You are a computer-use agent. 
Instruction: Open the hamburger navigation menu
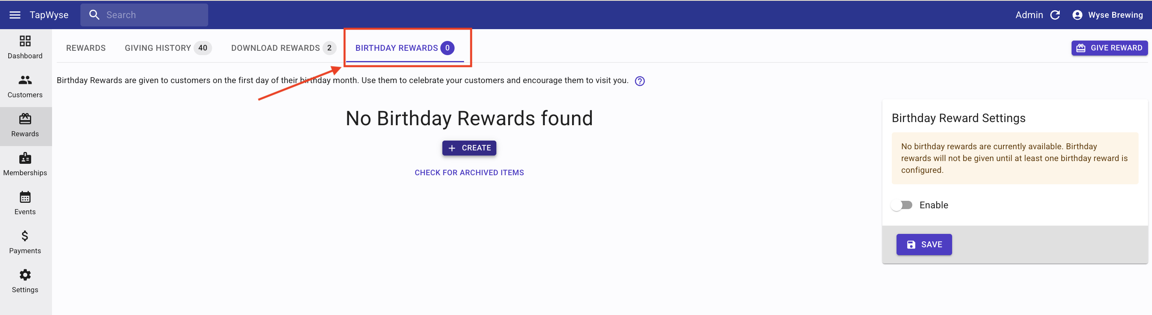(15, 15)
